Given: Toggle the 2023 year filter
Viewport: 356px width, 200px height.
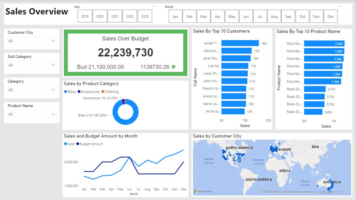Looking at the screenshot, I should (x=145, y=16).
